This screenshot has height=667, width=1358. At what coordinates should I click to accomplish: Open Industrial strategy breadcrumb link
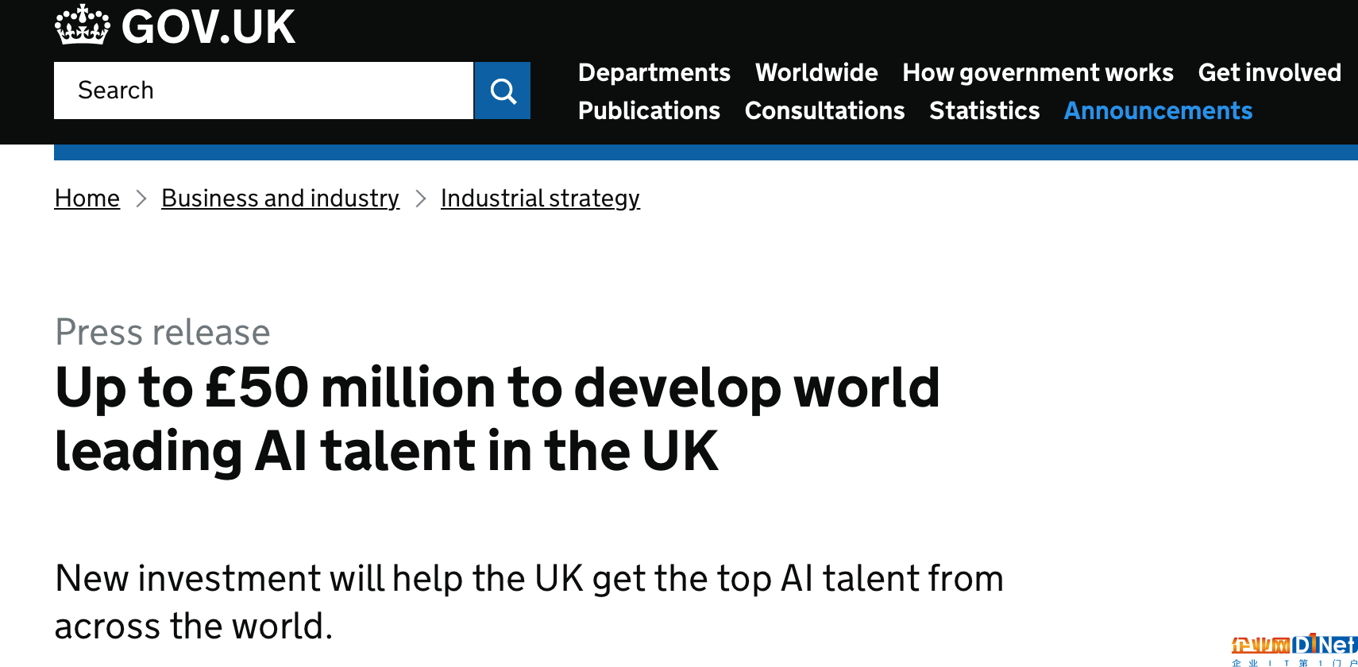pyautogui.click(x=540, y=198)
